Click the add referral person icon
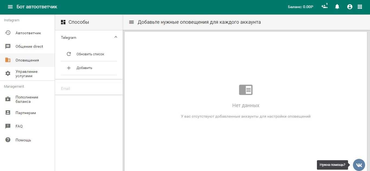This screenshot has width=370, height=171. coord(324,6)
